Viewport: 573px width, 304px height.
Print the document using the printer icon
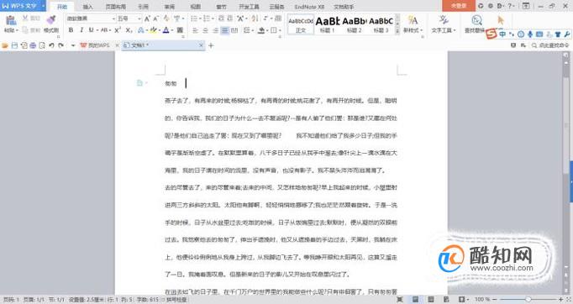[x=33, y=45]
